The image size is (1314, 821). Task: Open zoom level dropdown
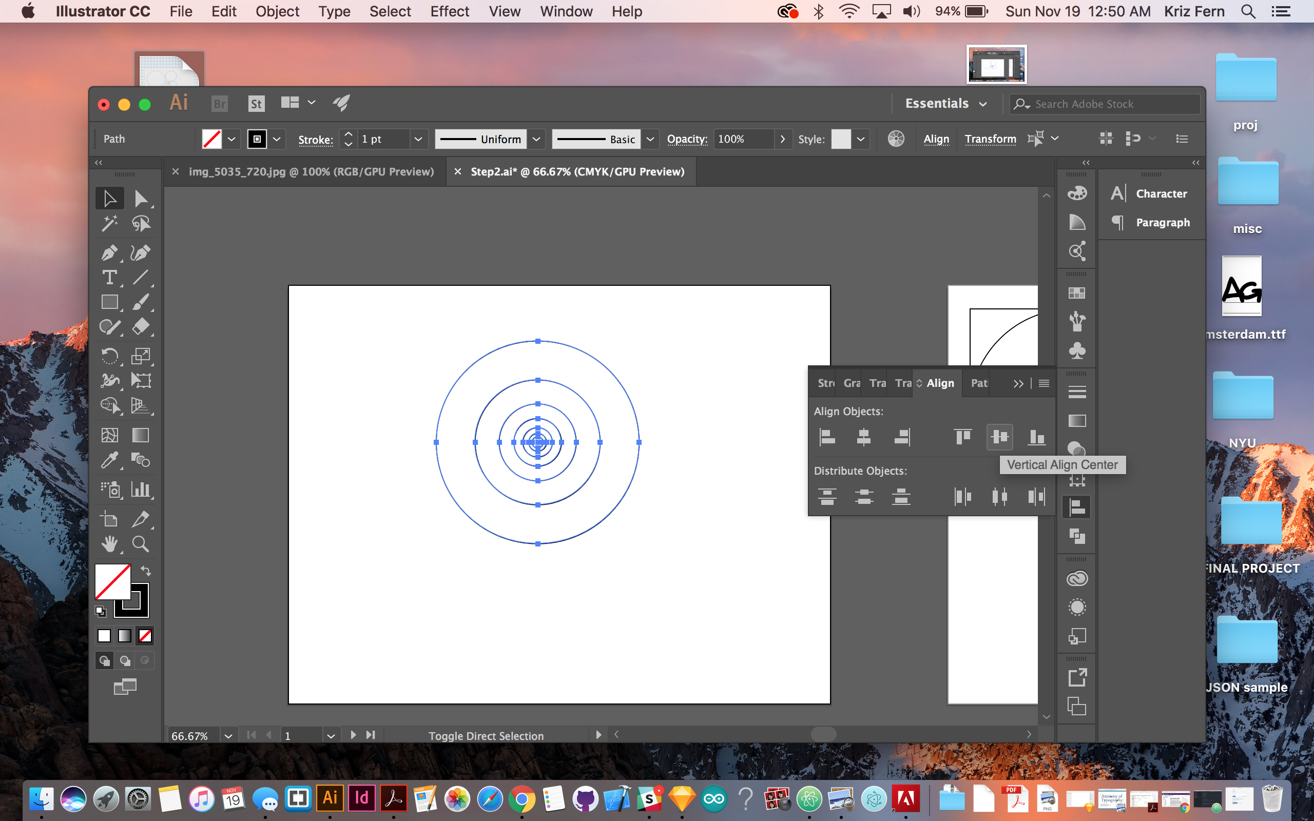(228, 736)
